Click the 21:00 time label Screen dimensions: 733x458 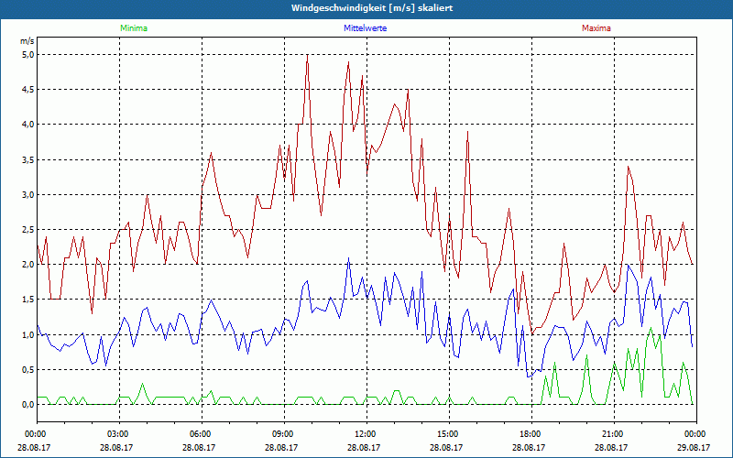(x=614, y=434)
